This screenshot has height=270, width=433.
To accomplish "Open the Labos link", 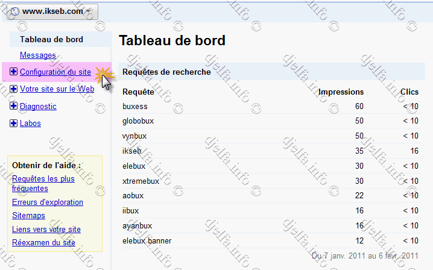I will tap(30, 123).
